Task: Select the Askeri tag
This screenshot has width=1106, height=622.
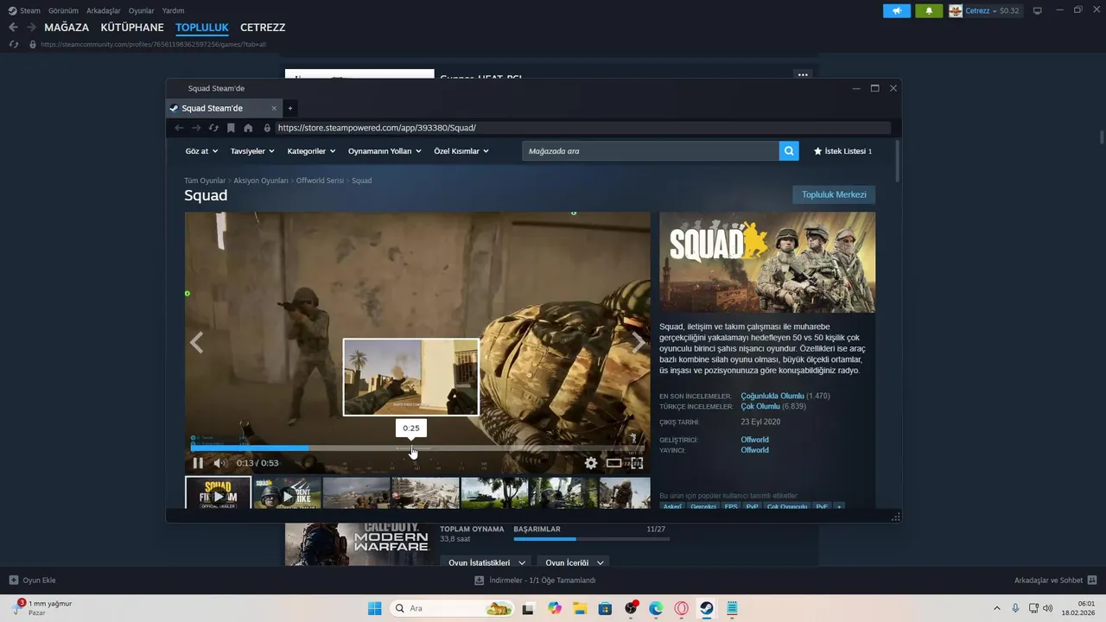Action: [672, 507]
